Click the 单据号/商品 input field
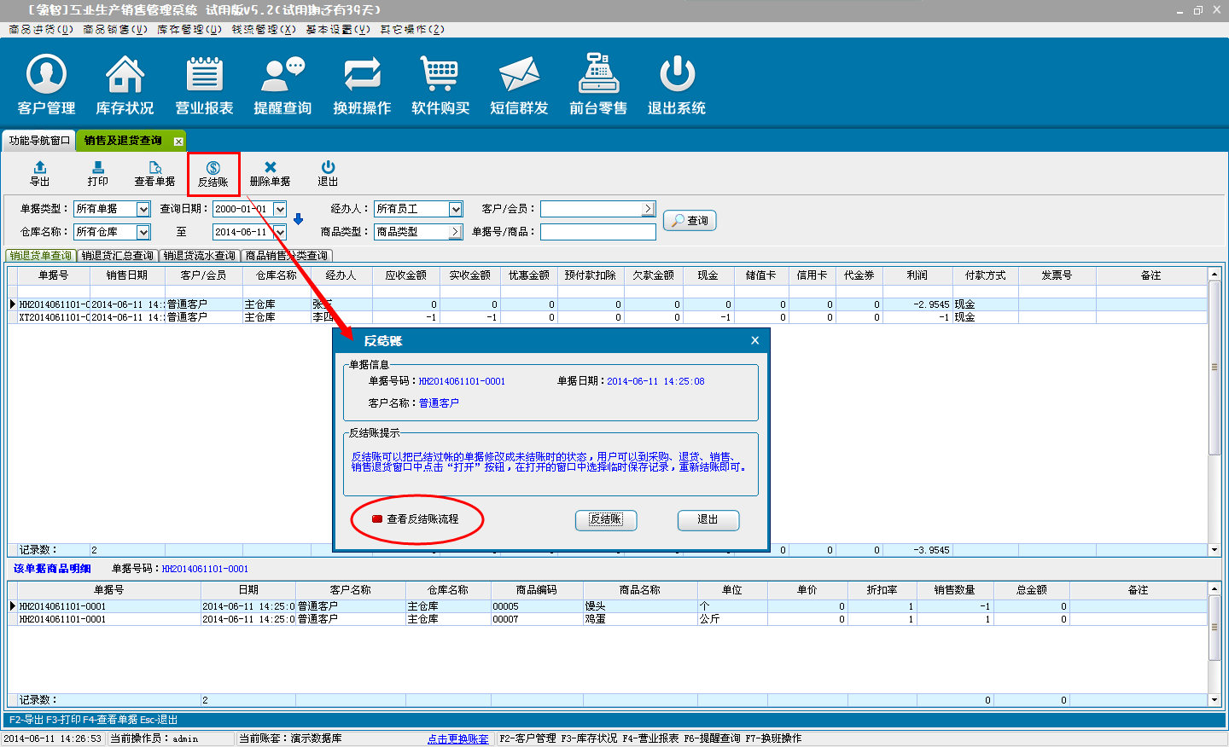Viewport: 1229px width, 747px height. 597,232
